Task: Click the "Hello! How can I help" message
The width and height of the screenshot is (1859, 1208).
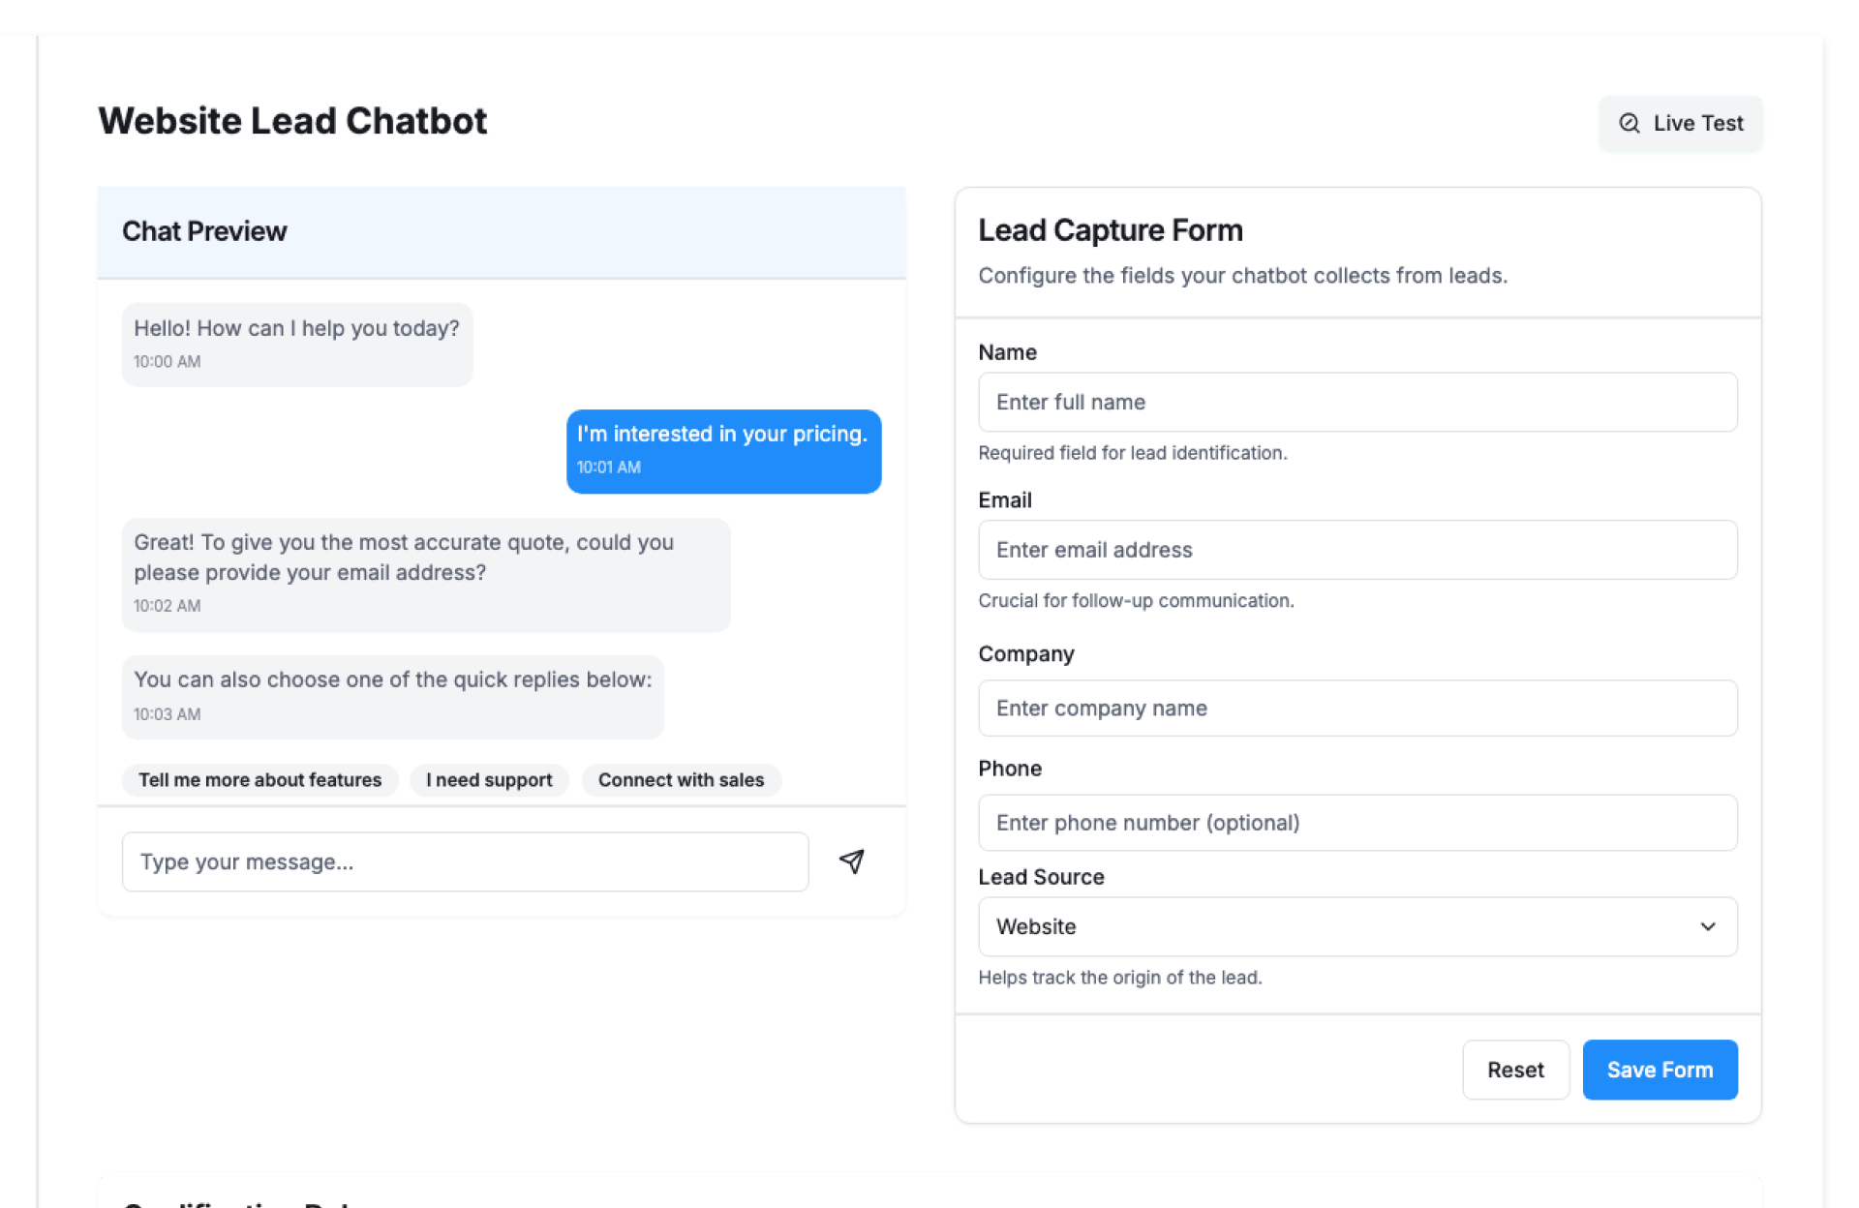Action: [296, 344]
